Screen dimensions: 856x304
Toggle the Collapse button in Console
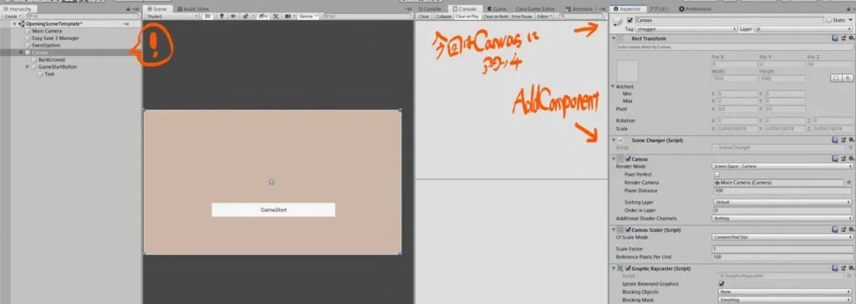443,17
